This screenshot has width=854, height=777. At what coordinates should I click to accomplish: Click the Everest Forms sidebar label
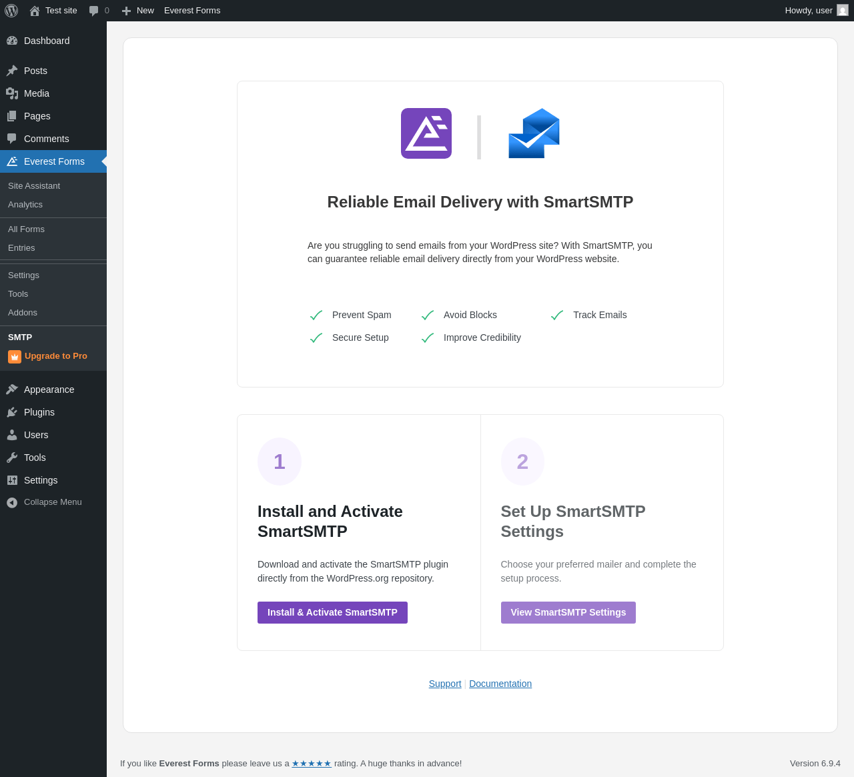point(54,161)
